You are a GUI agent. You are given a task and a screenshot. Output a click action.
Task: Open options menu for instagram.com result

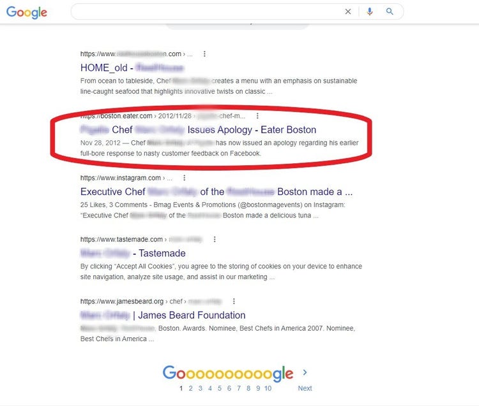[x=184, y=178]
